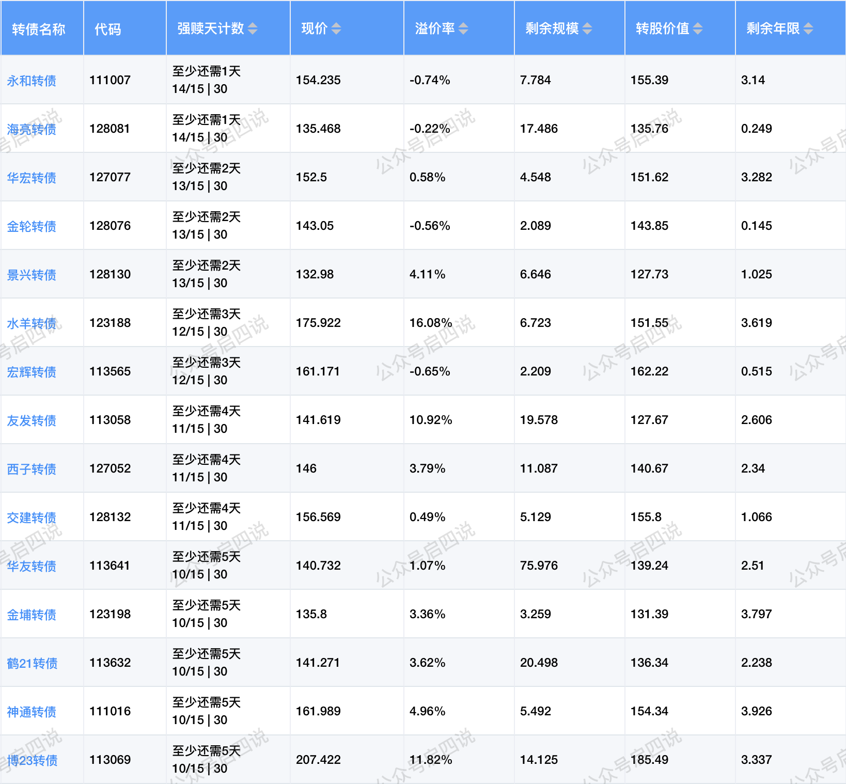The height and width of the screenshot is (784, 846).
Task: Click 神通转债 price cell 161.989
Action: pyautogui.click(x=318, y=711)
